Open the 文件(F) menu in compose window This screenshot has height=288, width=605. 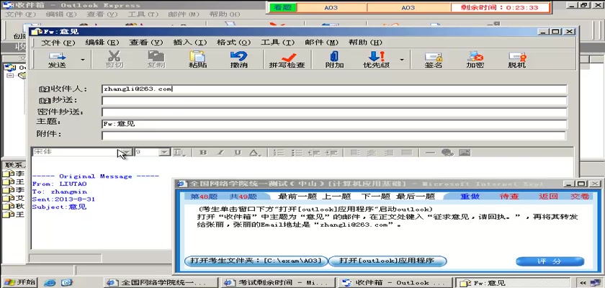tap(58, 42)
